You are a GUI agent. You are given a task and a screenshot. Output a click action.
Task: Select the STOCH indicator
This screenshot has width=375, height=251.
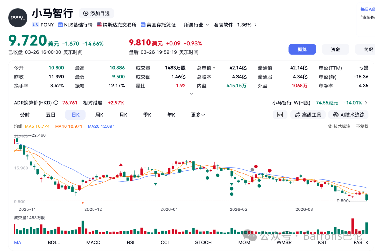coord(203,242)
